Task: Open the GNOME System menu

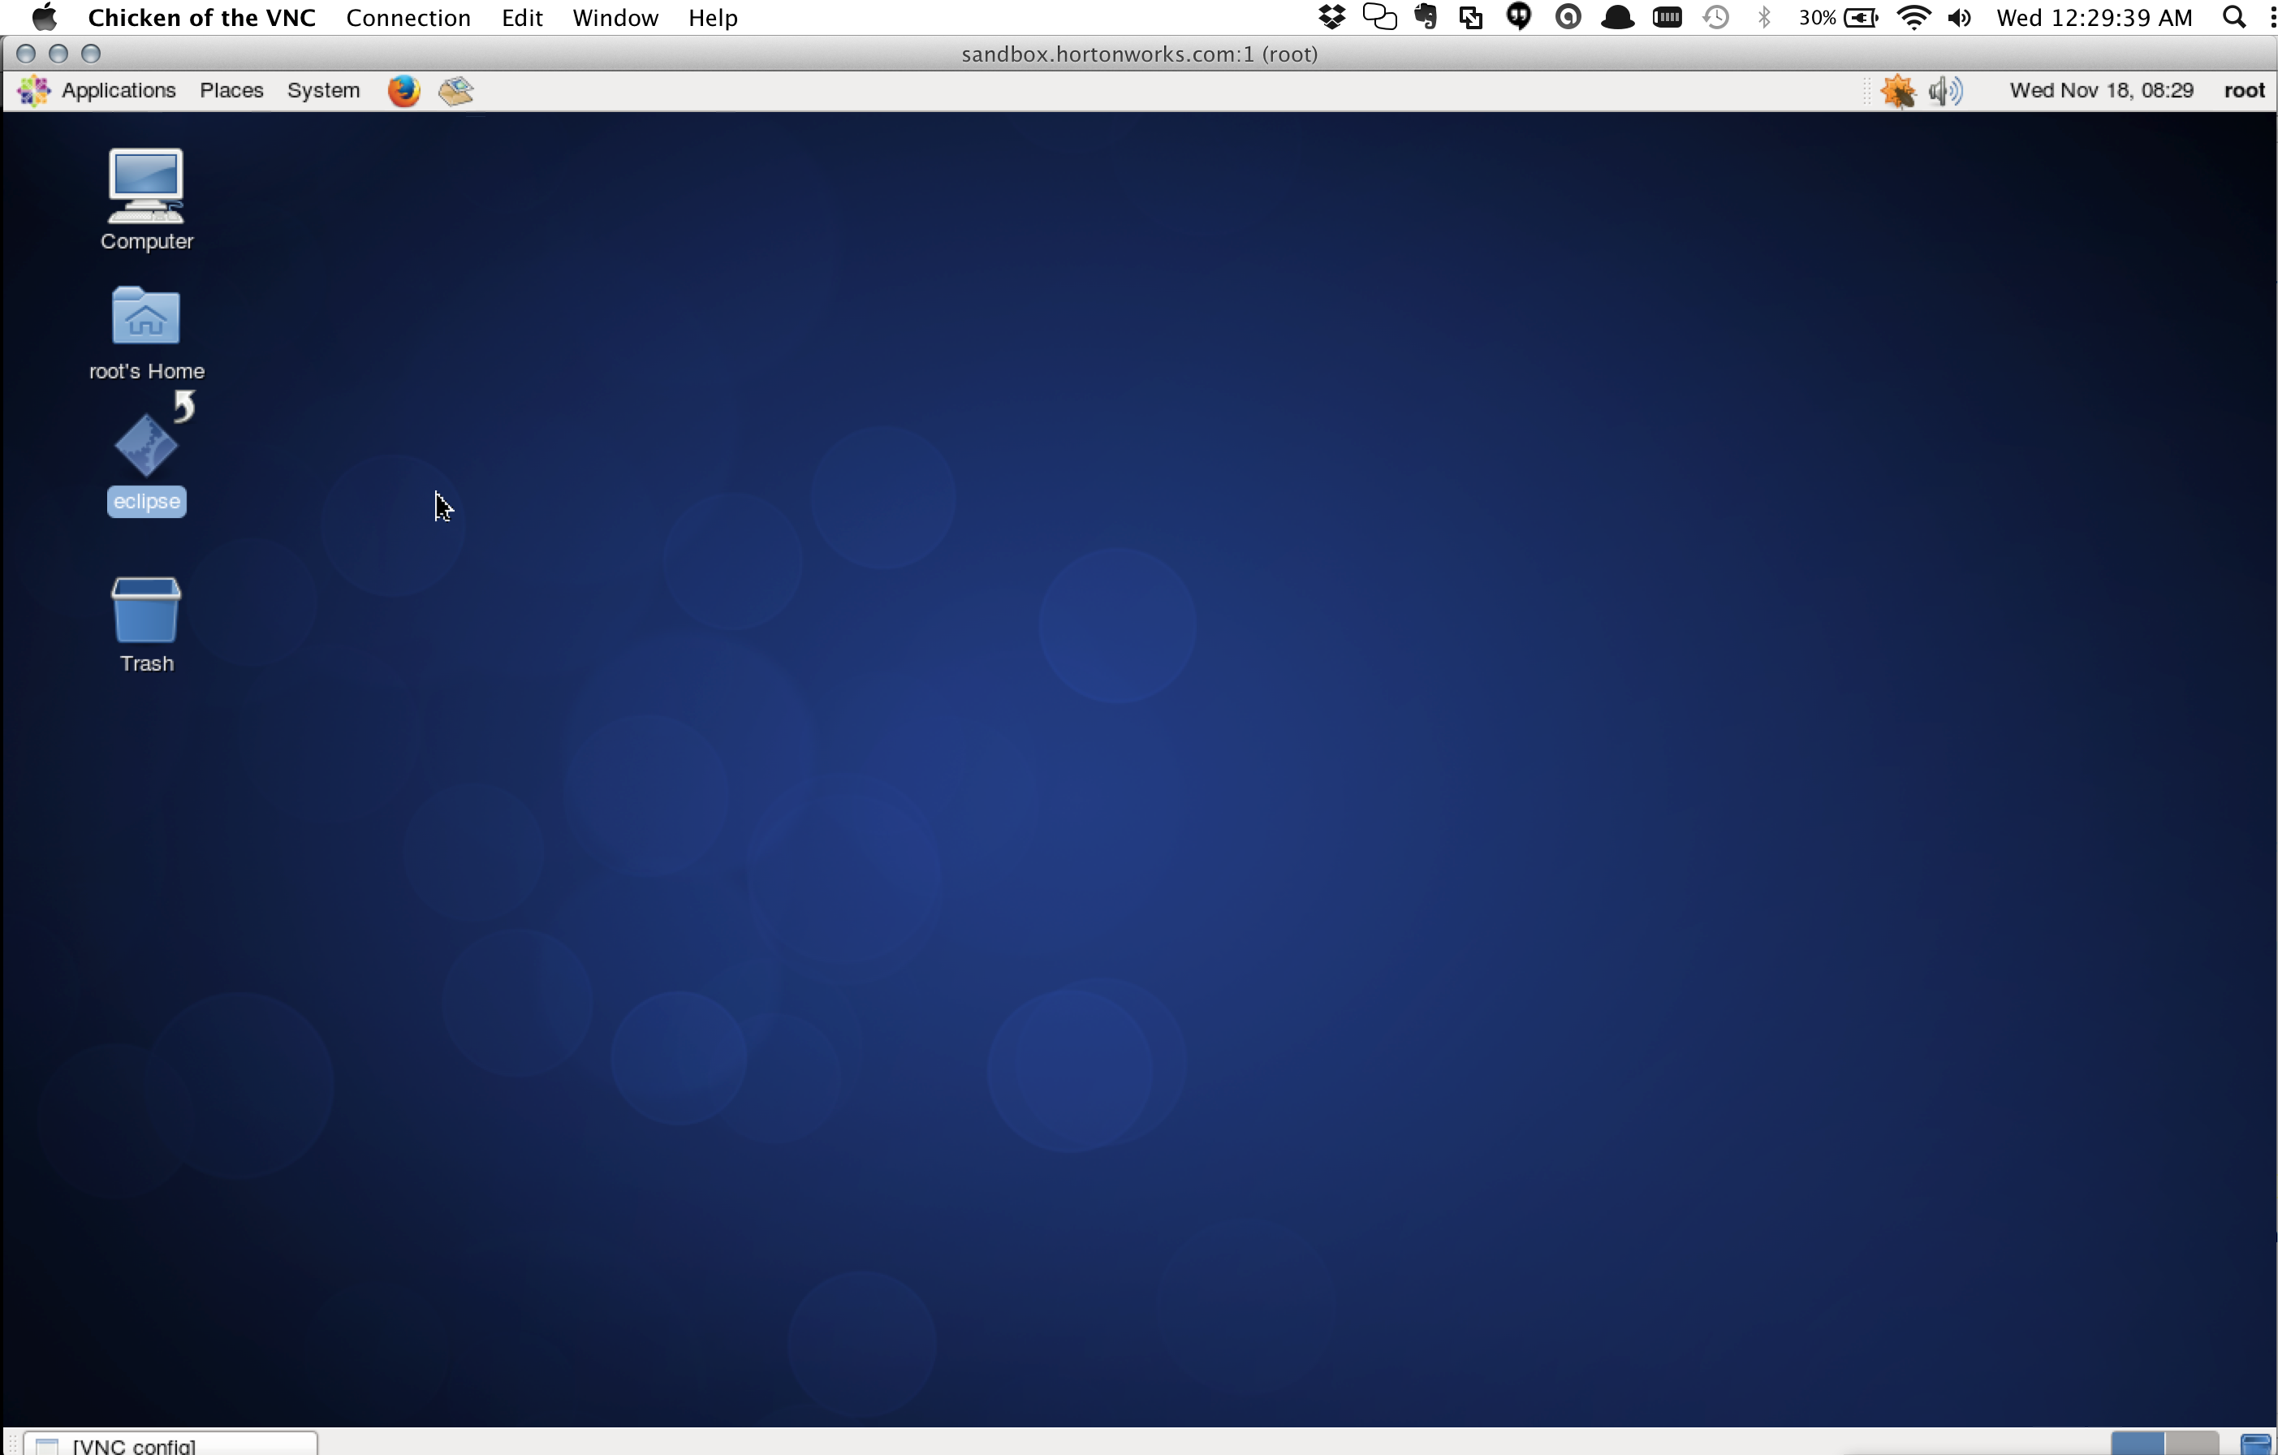Action: coord(324,91)
